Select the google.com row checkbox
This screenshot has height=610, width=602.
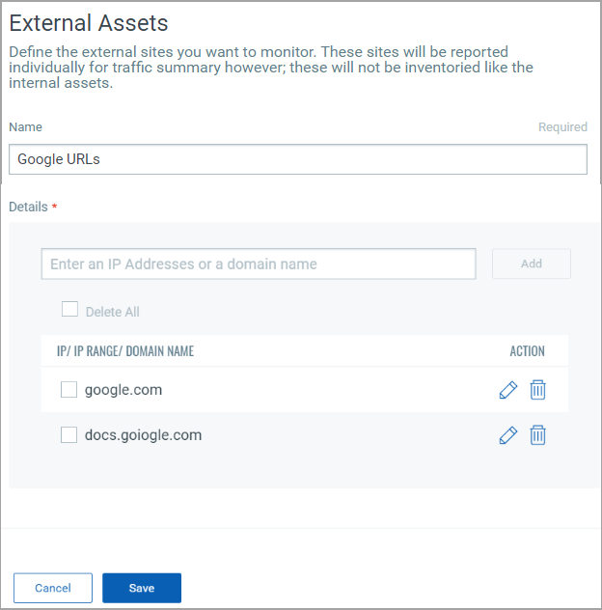pyautogui.click(x=68, y=389)
